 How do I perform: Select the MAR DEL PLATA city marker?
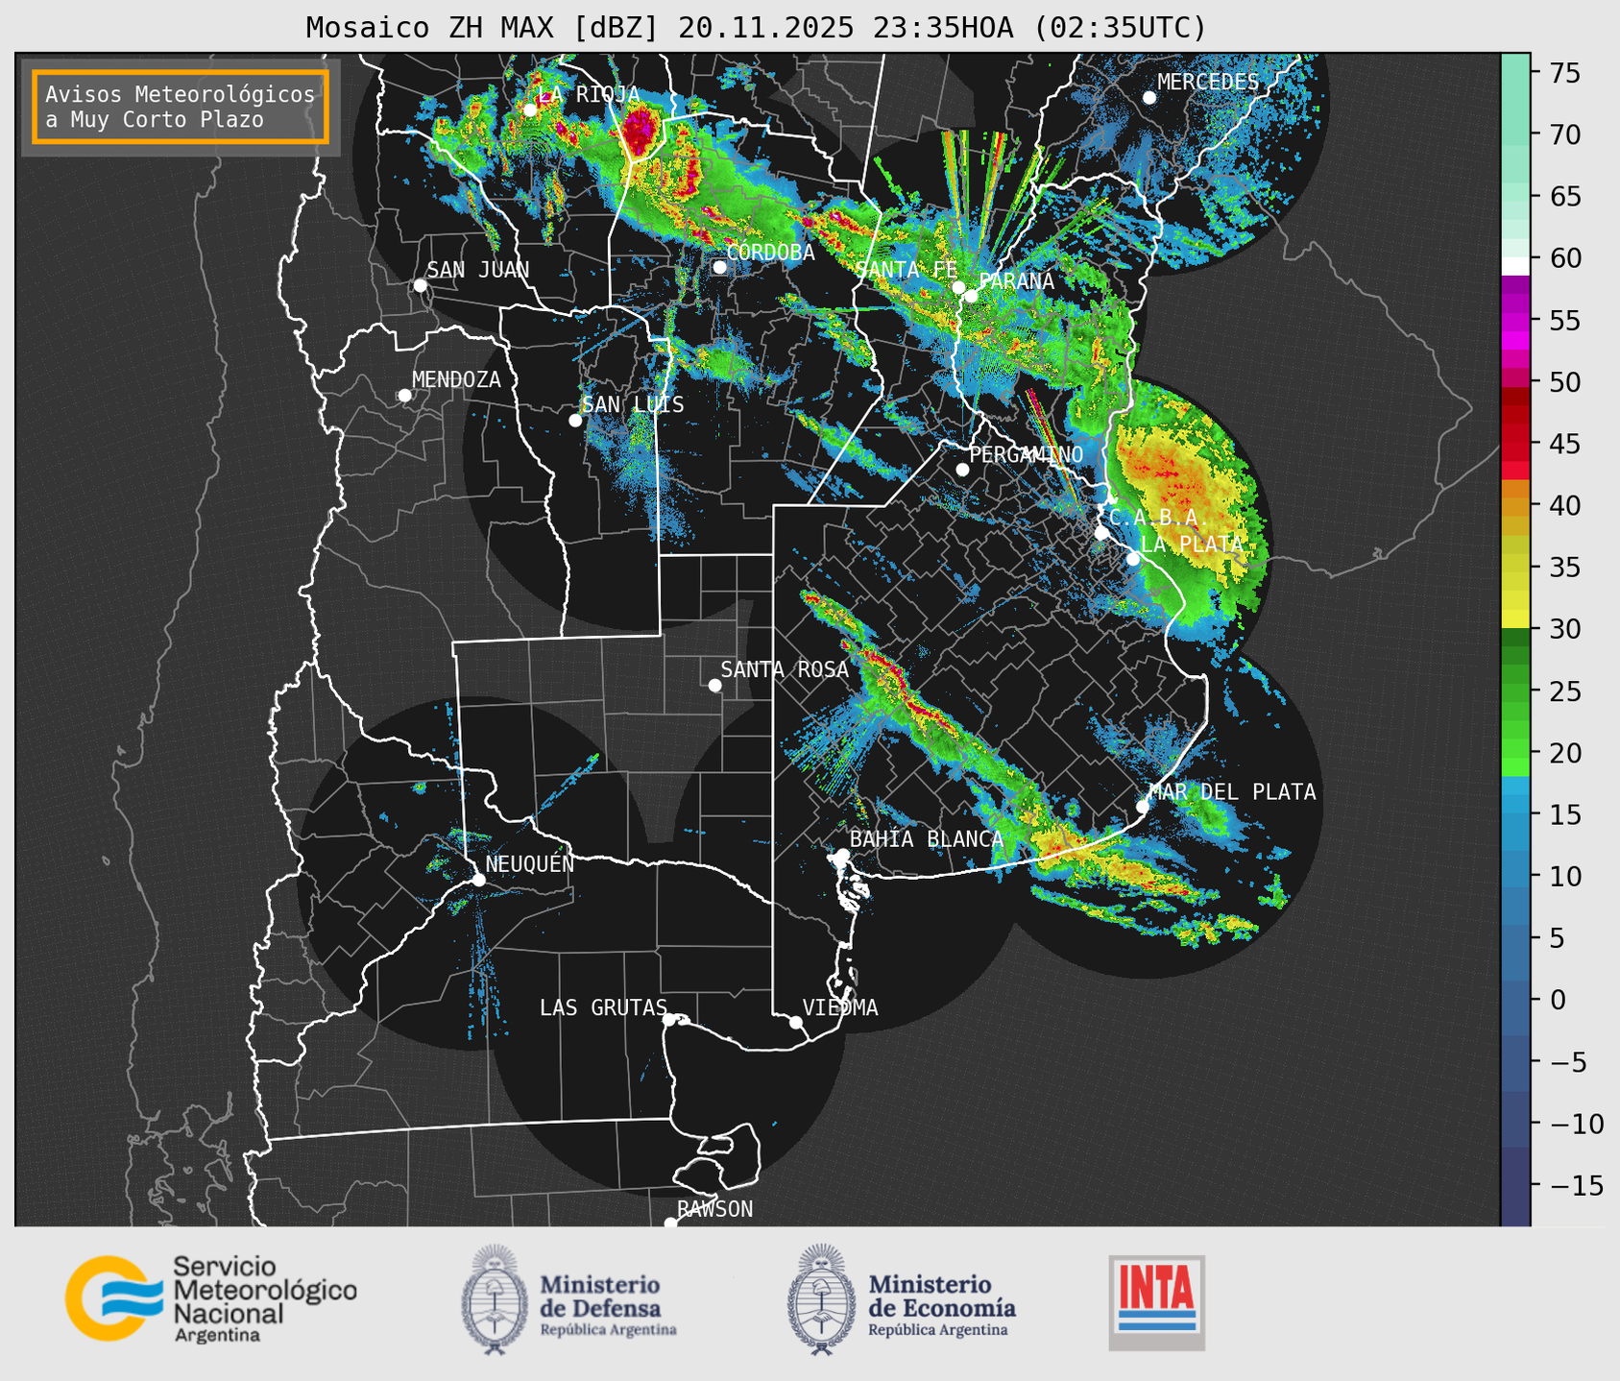[1143, 807]
